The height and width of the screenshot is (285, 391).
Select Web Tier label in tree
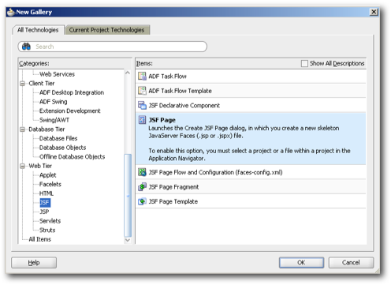[40, 166]
